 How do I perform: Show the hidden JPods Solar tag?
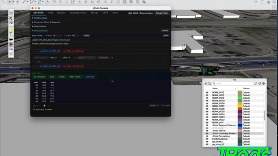[x=207, y=128]
